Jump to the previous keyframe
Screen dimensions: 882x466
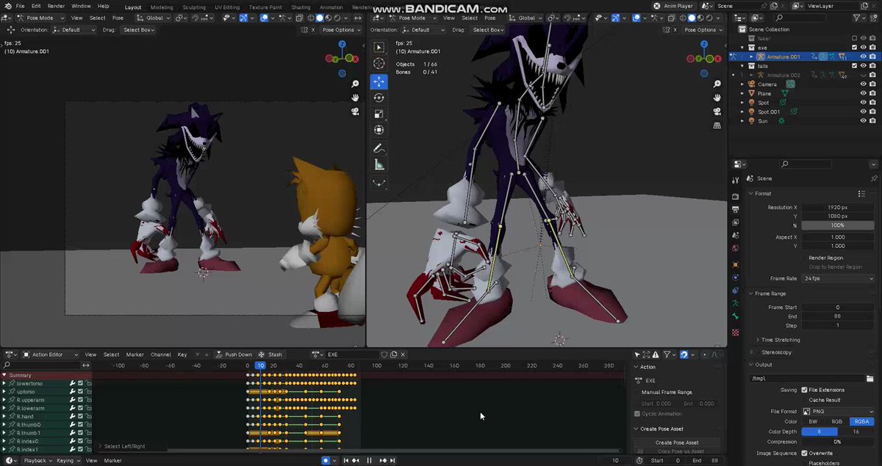tap(357, 461)
